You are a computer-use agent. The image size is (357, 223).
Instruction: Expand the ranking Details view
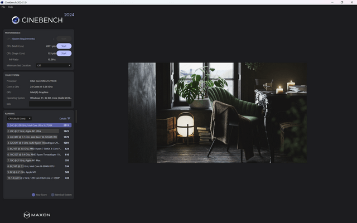coord(63,119)
